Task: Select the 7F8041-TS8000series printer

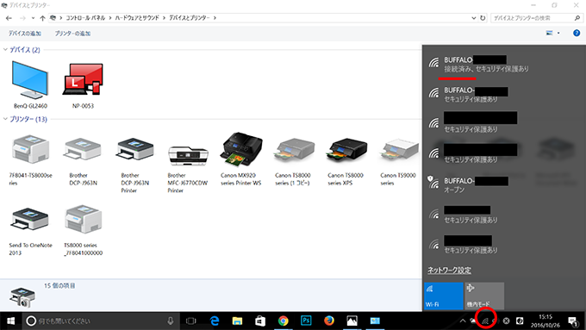Action: pyautogui.click(x=30, y=161)
